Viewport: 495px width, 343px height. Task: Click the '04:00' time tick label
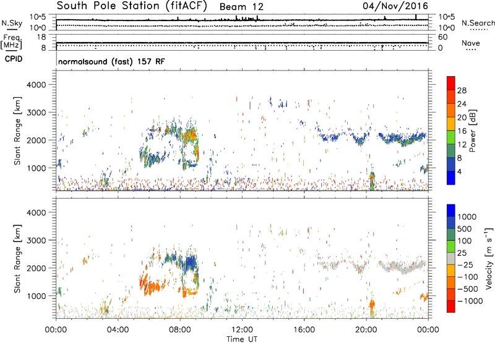[118, 330]
